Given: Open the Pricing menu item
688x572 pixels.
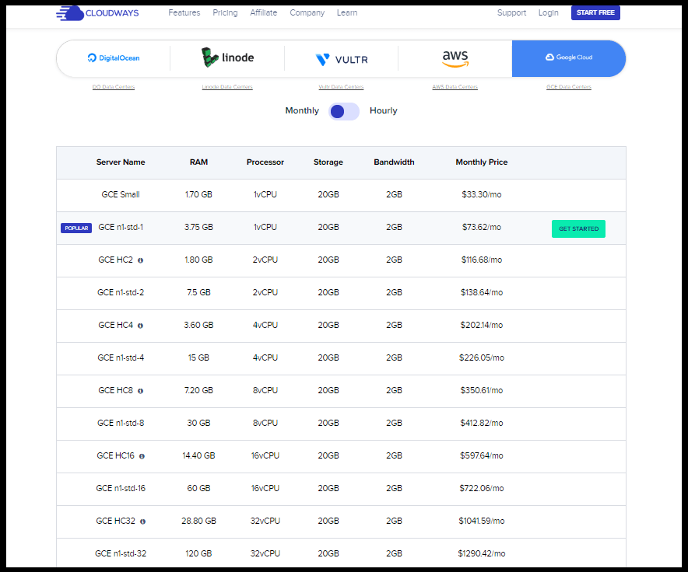Looking at the screenshot, I should coord(225,12).
